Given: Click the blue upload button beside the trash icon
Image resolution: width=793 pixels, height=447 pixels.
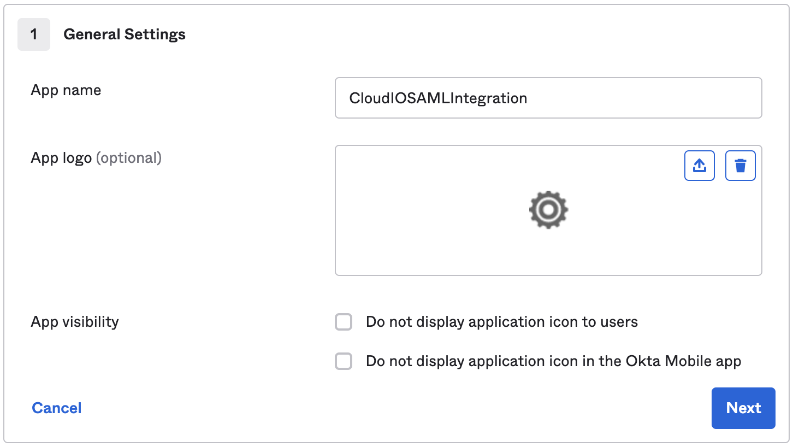Looking at the screenshot, I should [700, 165].
